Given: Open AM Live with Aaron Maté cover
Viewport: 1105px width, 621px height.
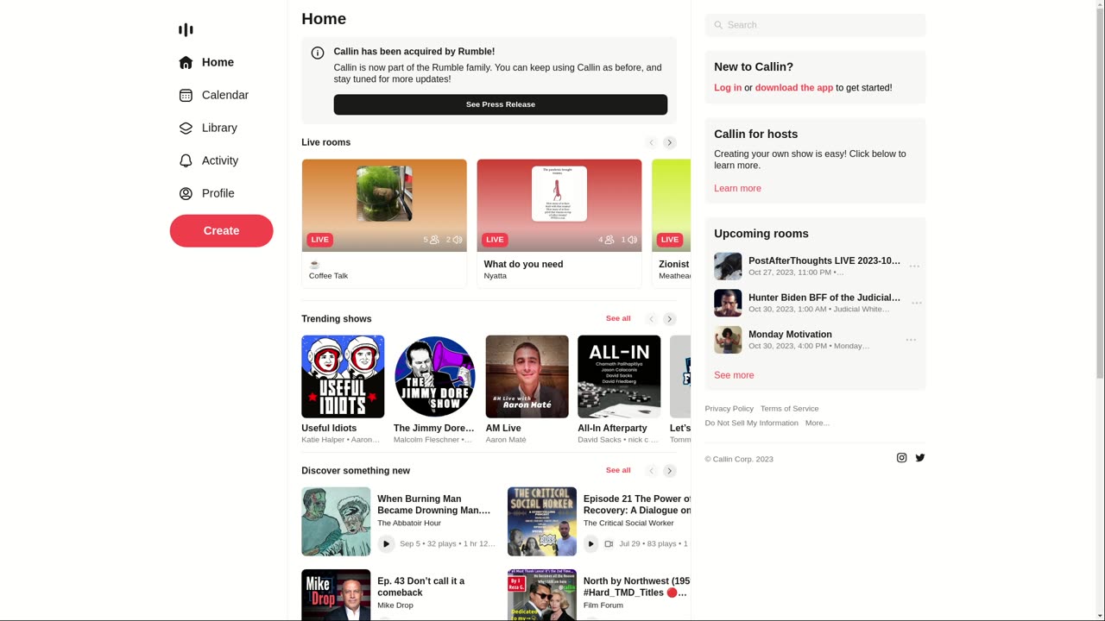Looking at the screenshot, I should pos(527,377).
